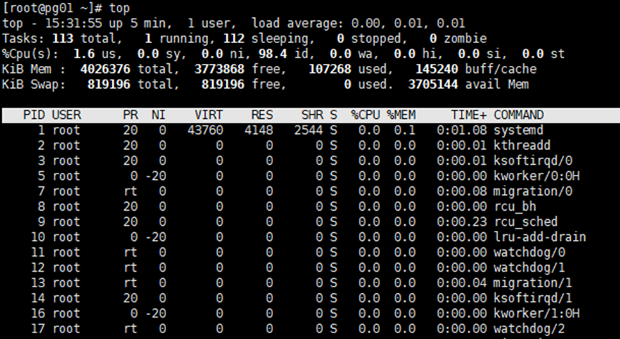The height and width of the screenshot is (339, 620).
Task: Select the rcu_bh process name
Action: 515,206
